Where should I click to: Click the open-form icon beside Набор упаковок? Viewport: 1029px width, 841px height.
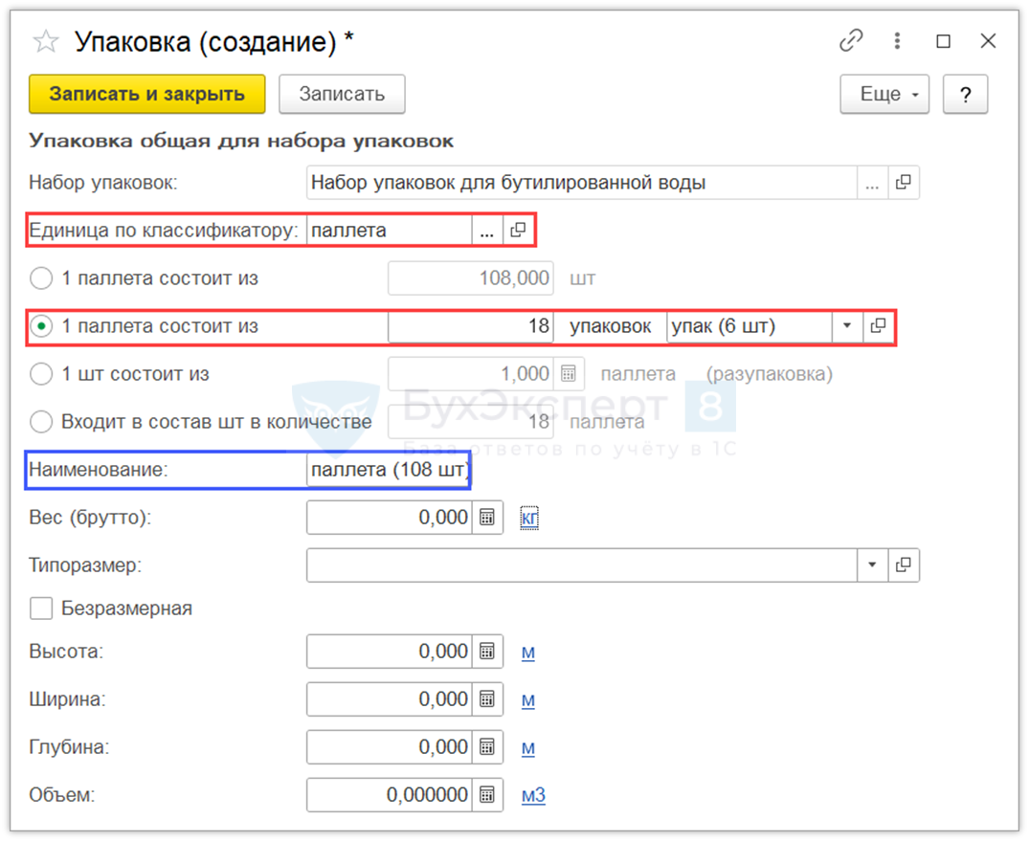[x=903, y=183]
